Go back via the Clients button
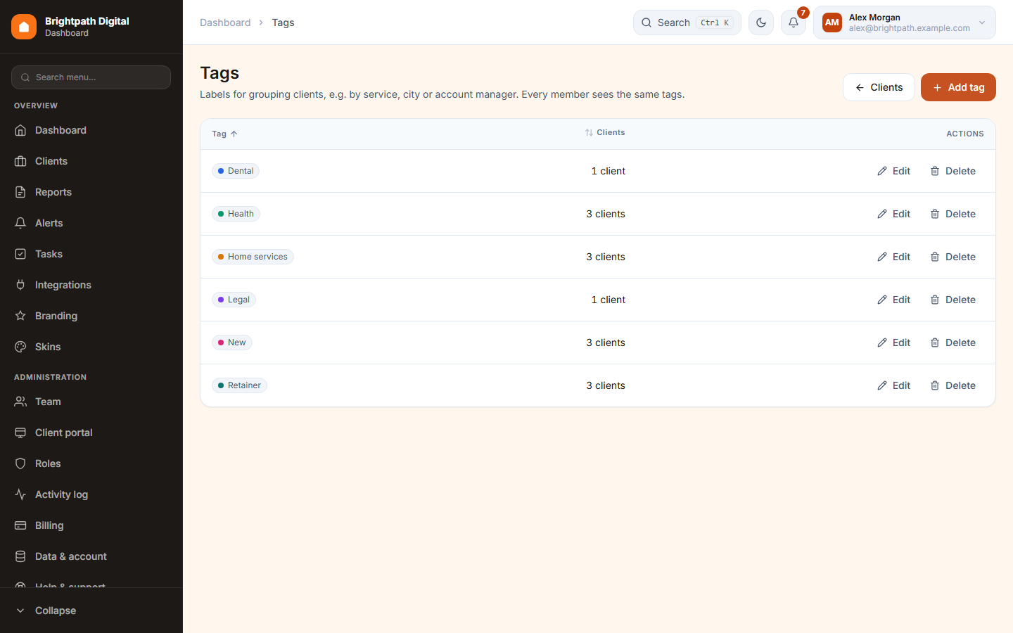Screen dimensions: 1013x633 coord(879,87)
